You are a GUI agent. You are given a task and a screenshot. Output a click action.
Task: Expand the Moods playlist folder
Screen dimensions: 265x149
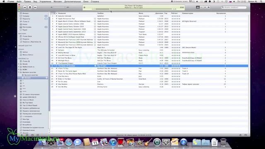point(19,64)
